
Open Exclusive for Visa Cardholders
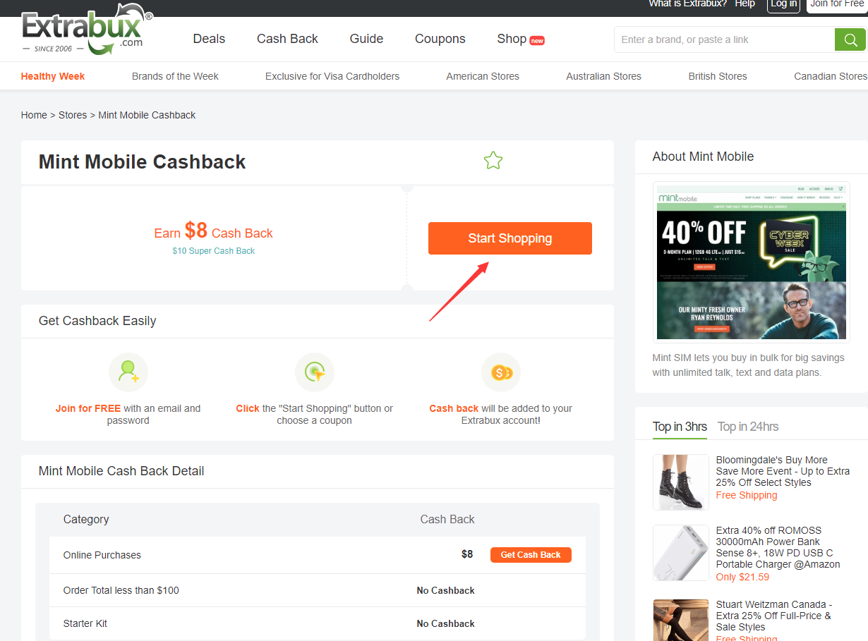(332, 76)
